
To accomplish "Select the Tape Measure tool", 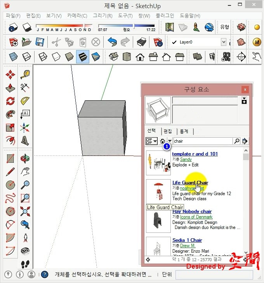I will coord(25,75).
